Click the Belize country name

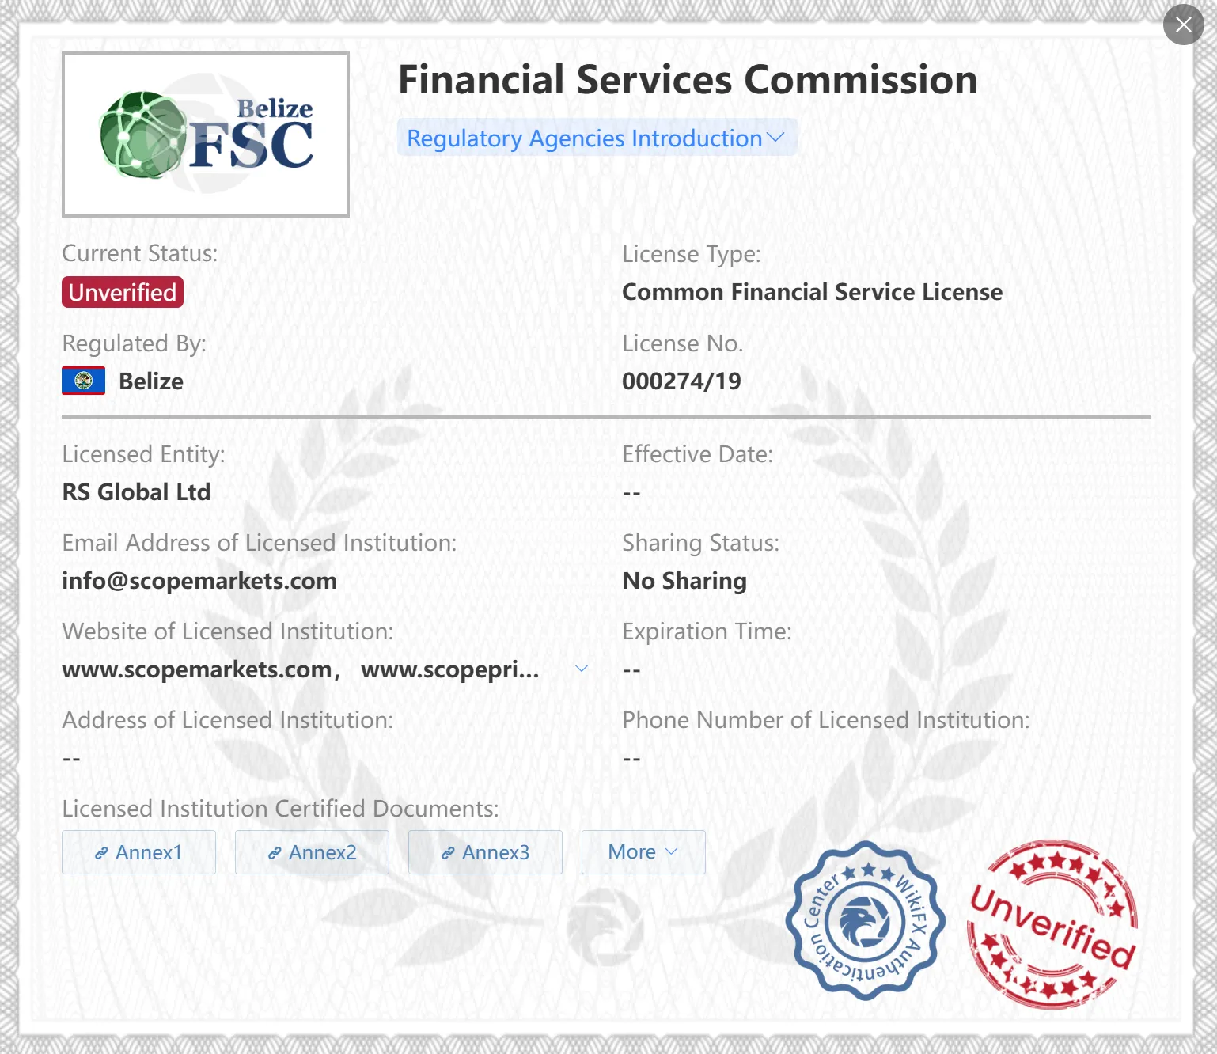[x=151, y=381]
